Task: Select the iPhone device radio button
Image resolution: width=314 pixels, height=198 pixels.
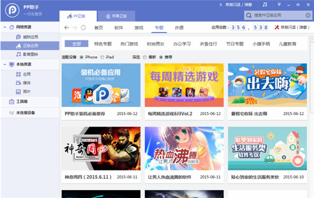Action: (x=82, y=57)
